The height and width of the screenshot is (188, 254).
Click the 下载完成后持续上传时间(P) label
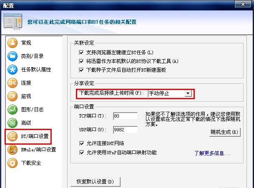(111, 93)
